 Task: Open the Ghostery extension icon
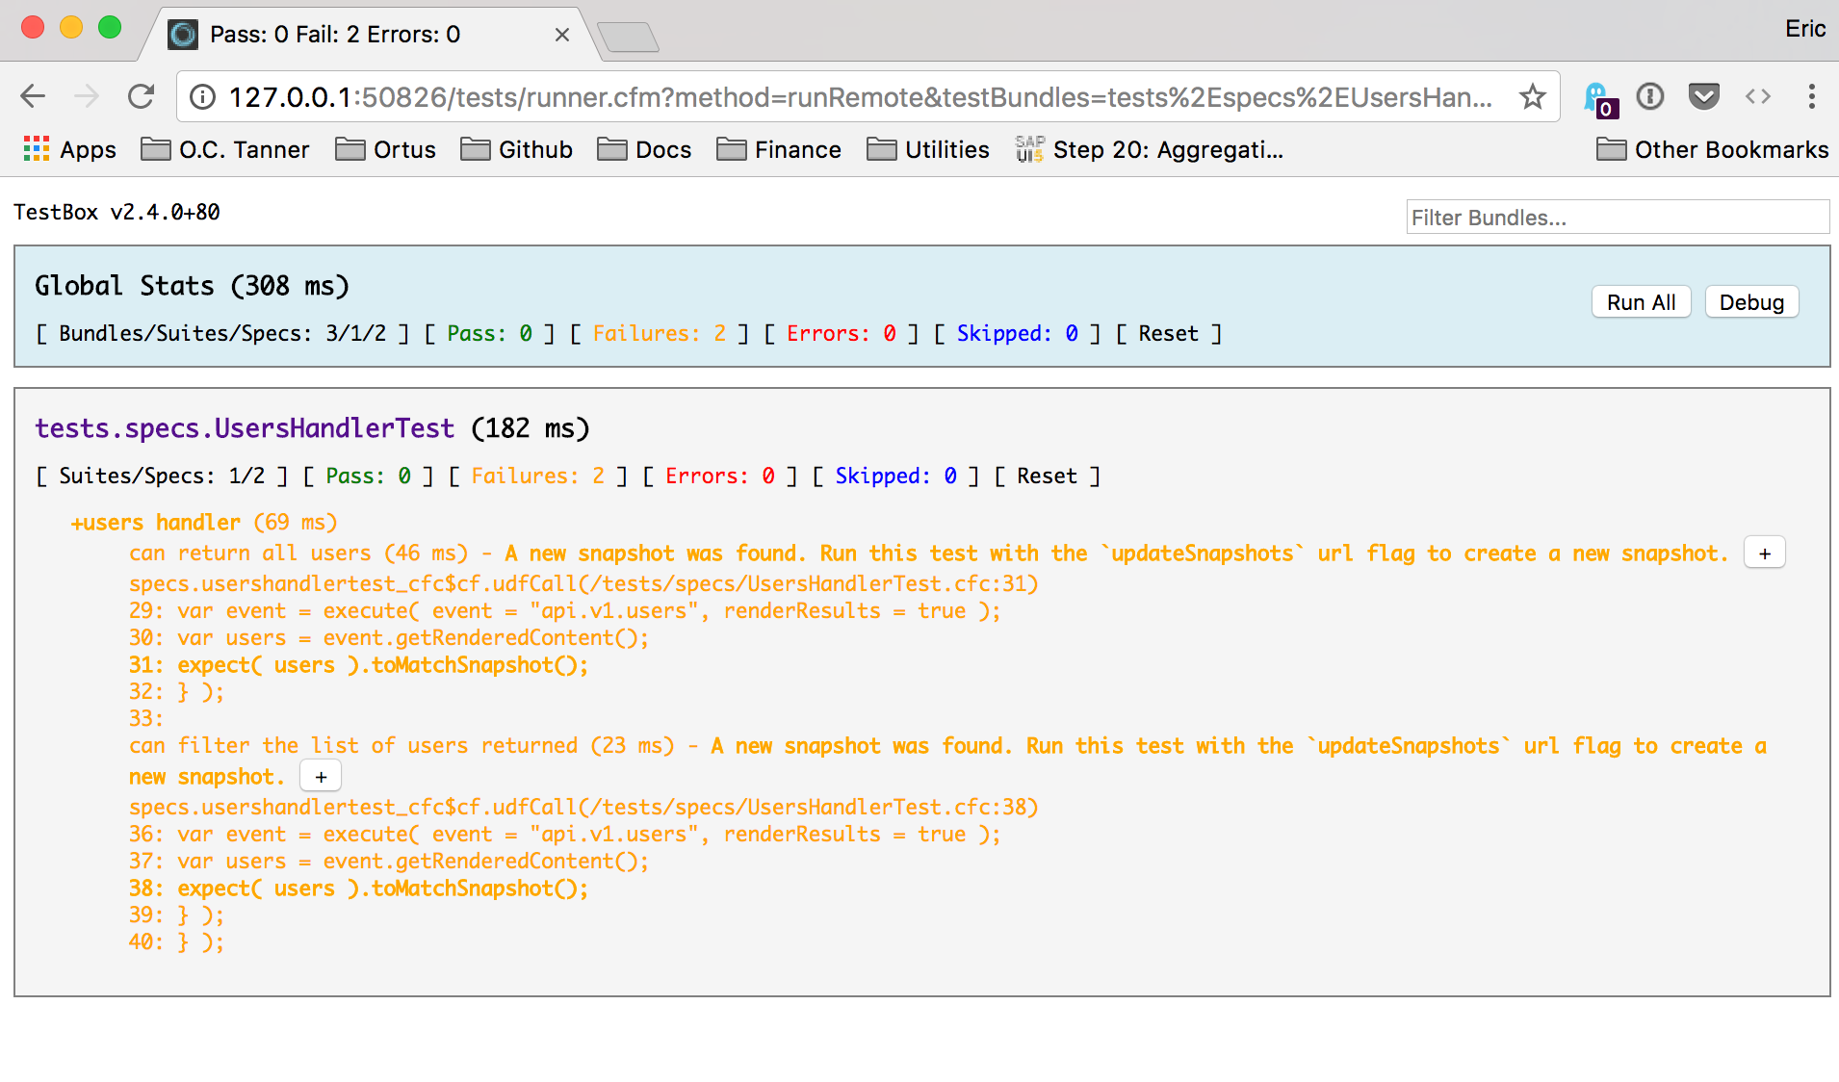coord(1598,98)
